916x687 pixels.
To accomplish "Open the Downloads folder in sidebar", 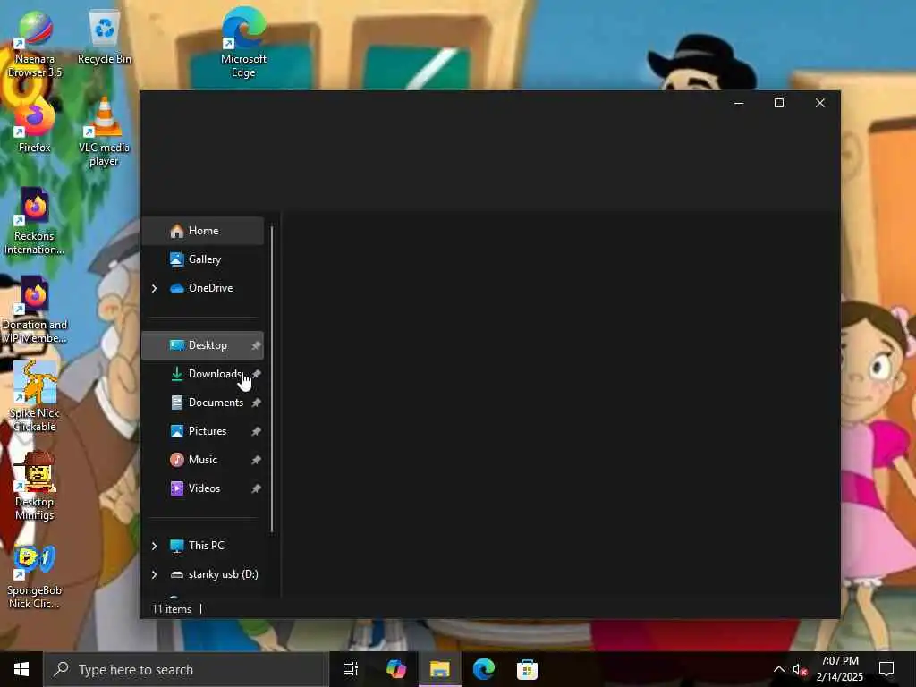I will (x=203, y=374).
